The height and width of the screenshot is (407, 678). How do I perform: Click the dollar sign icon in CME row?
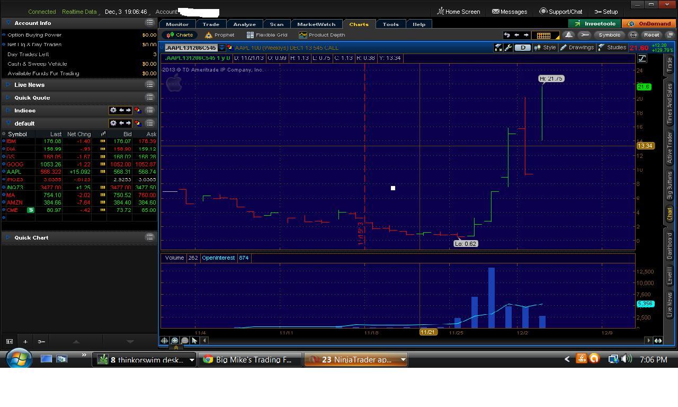tap(31, 210)
